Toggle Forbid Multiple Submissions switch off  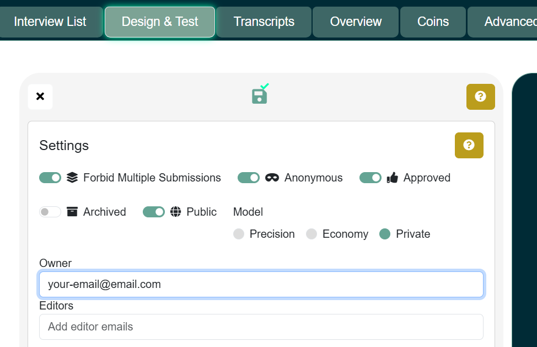pos(50,178)
